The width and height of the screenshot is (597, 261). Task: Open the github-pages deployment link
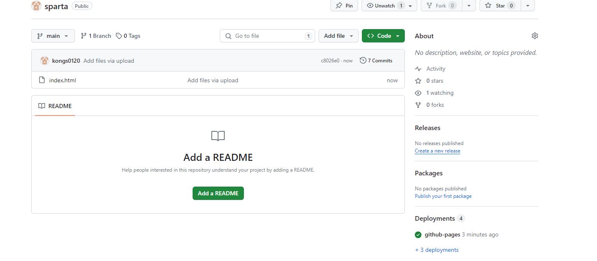click(442, 234)
